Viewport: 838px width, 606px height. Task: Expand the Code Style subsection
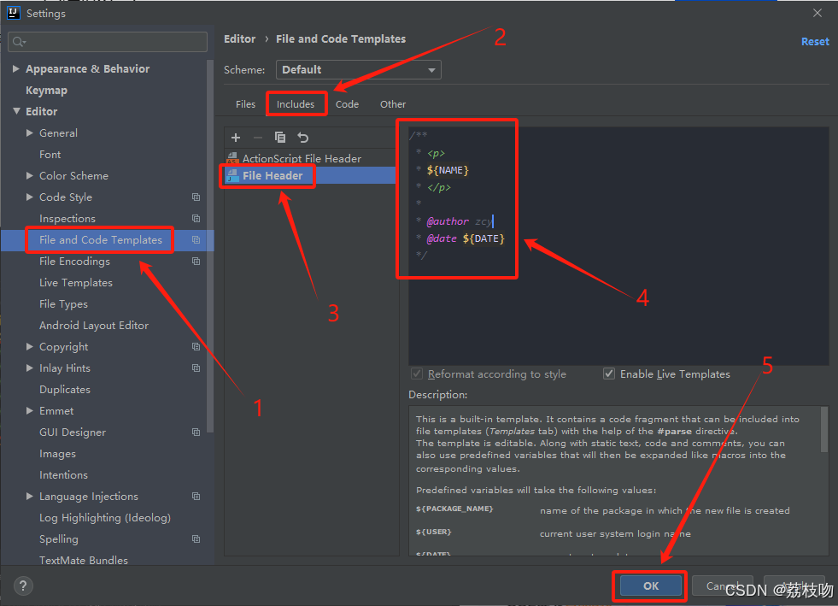[x=30, y=197]
